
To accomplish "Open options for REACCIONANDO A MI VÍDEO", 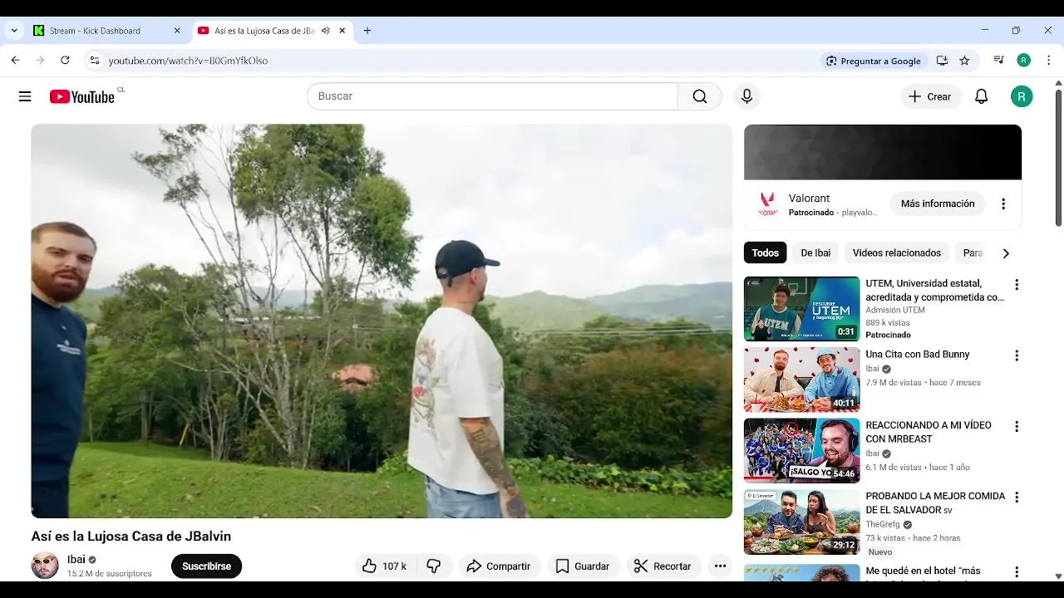I will [1016, 426].
